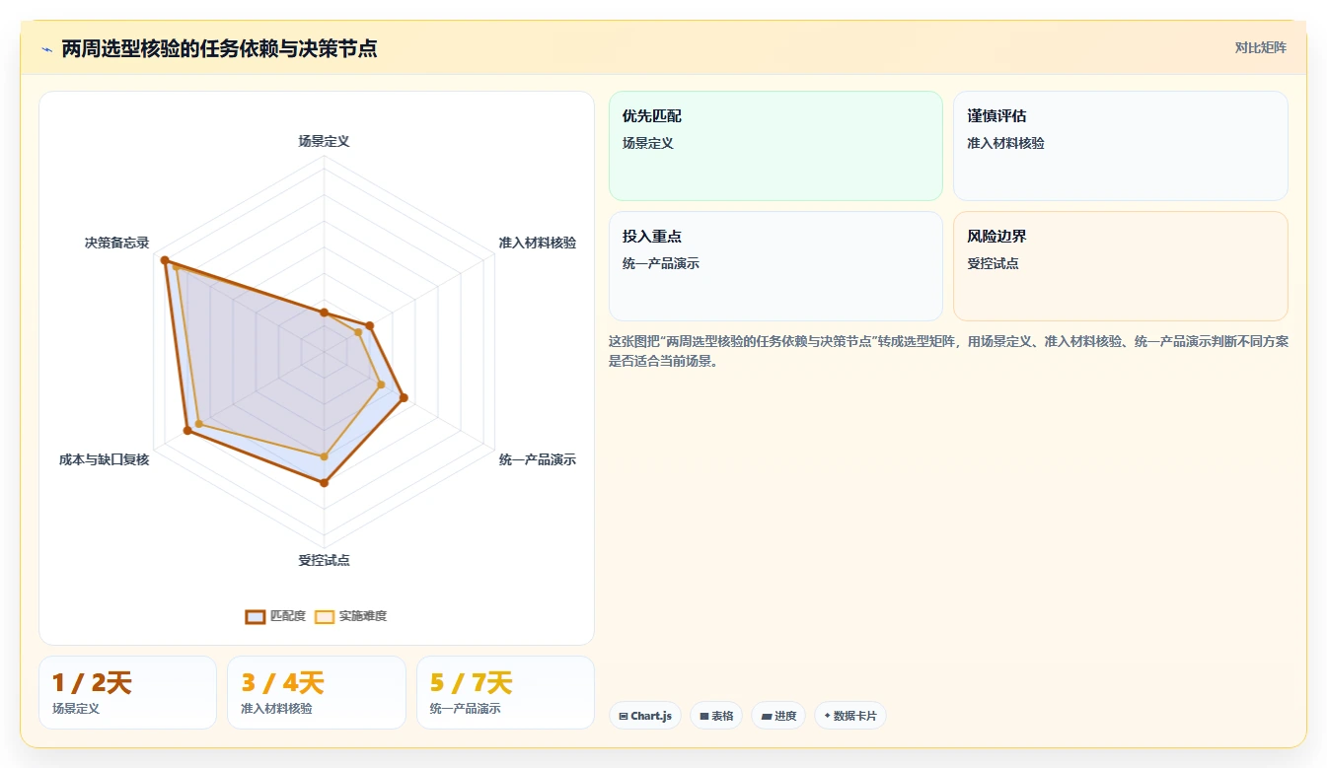Image resolution: width=1327 pixels, height=768 pixels.
Task: Click the 对比矩阵 label in the header
Action: click(1261, 47)
